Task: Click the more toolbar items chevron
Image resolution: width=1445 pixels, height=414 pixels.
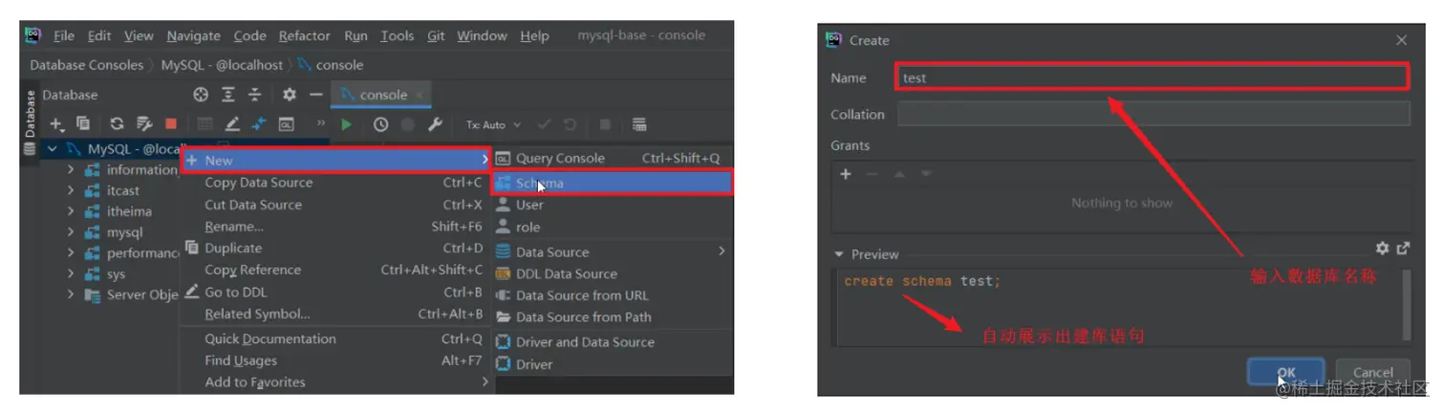Action: [x=320, y=124]
